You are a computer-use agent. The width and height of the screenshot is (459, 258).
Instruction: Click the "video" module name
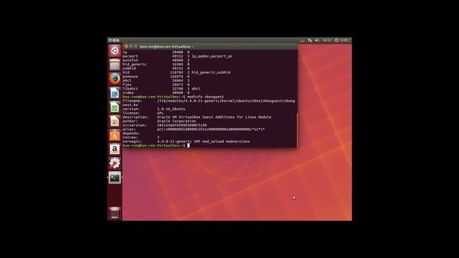click(128, 92)
